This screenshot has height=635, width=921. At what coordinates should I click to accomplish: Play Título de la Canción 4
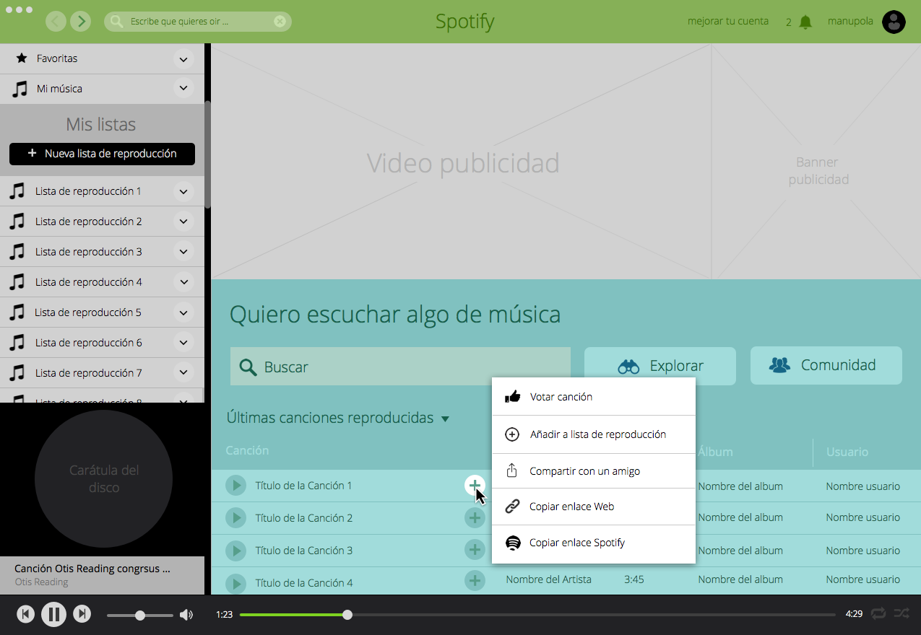point(235,582)
